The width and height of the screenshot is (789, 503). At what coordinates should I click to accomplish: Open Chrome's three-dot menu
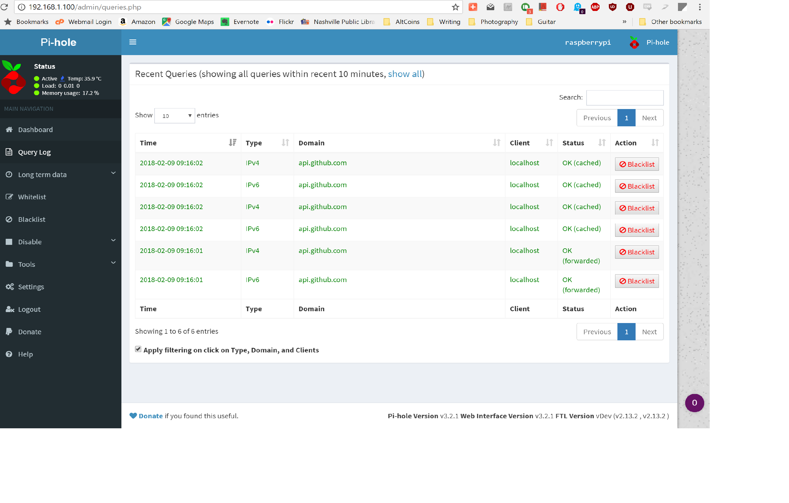point(700,7)
